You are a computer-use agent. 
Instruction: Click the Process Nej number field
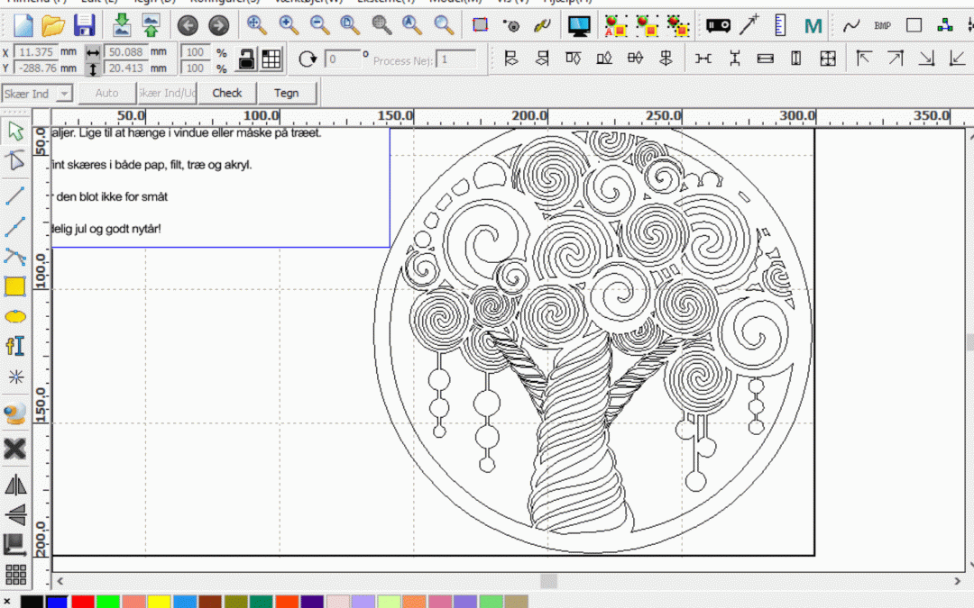(456, 59)
